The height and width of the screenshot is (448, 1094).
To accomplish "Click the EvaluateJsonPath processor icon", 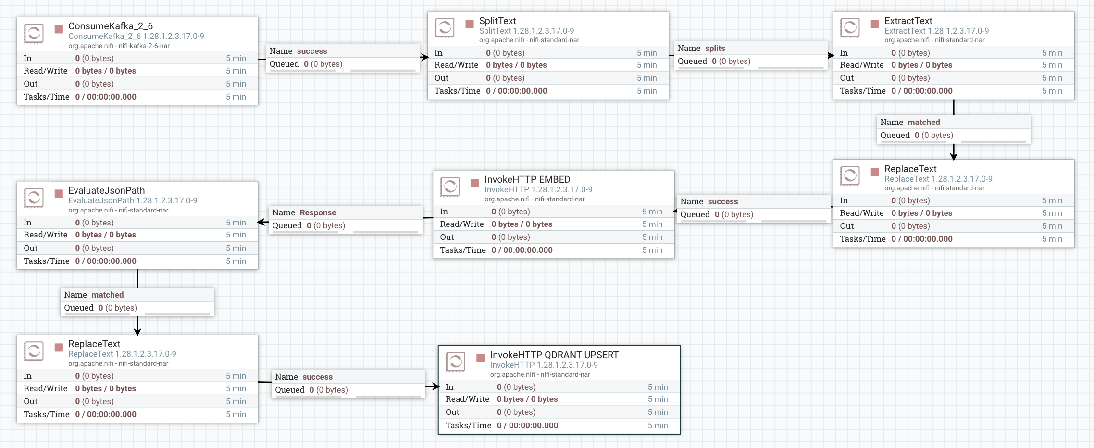I will 34,198.
